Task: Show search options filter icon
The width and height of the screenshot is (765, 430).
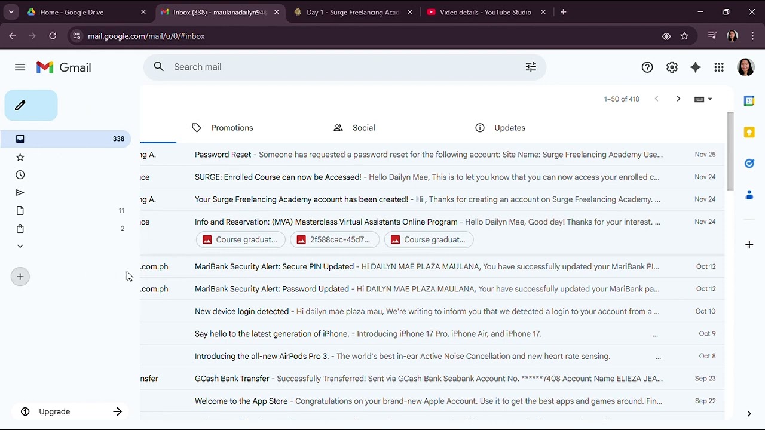Action: click(531, 67)
